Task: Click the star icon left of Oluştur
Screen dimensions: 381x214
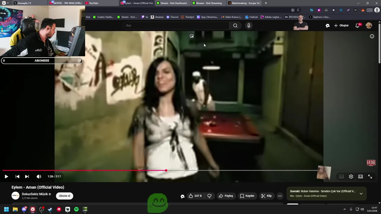Action: pos(327,26)
